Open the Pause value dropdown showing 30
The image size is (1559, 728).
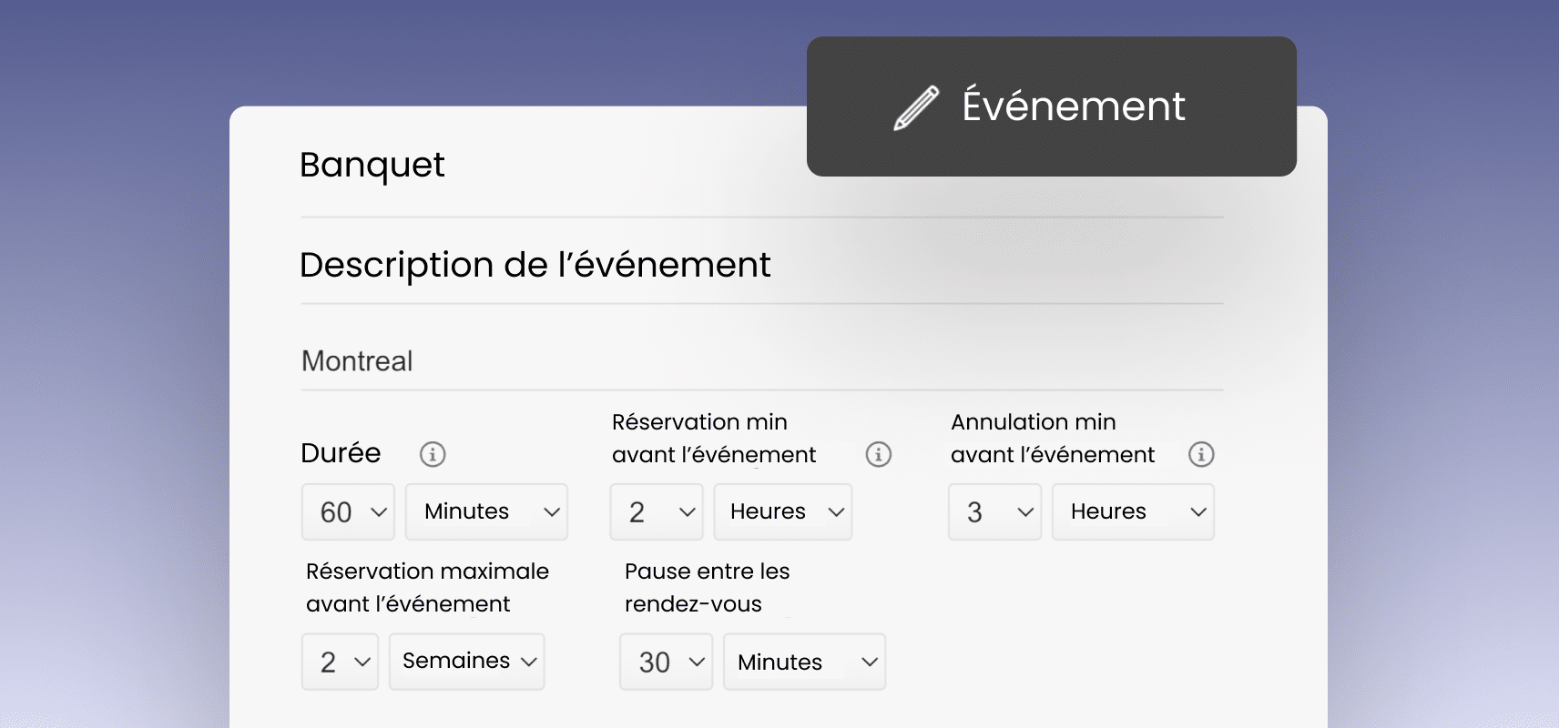[x=666, y=662]
